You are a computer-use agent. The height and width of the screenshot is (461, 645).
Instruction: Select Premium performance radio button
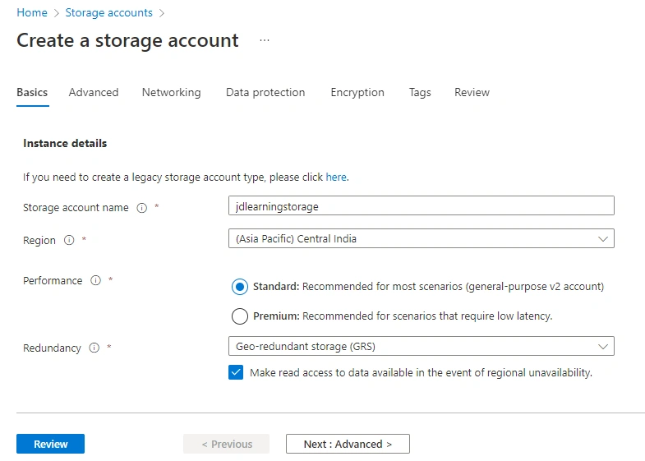point(240,316)
